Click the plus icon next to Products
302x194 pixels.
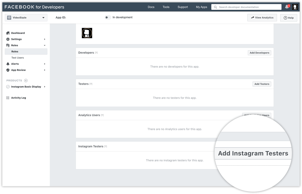click(x=26, y=80)
